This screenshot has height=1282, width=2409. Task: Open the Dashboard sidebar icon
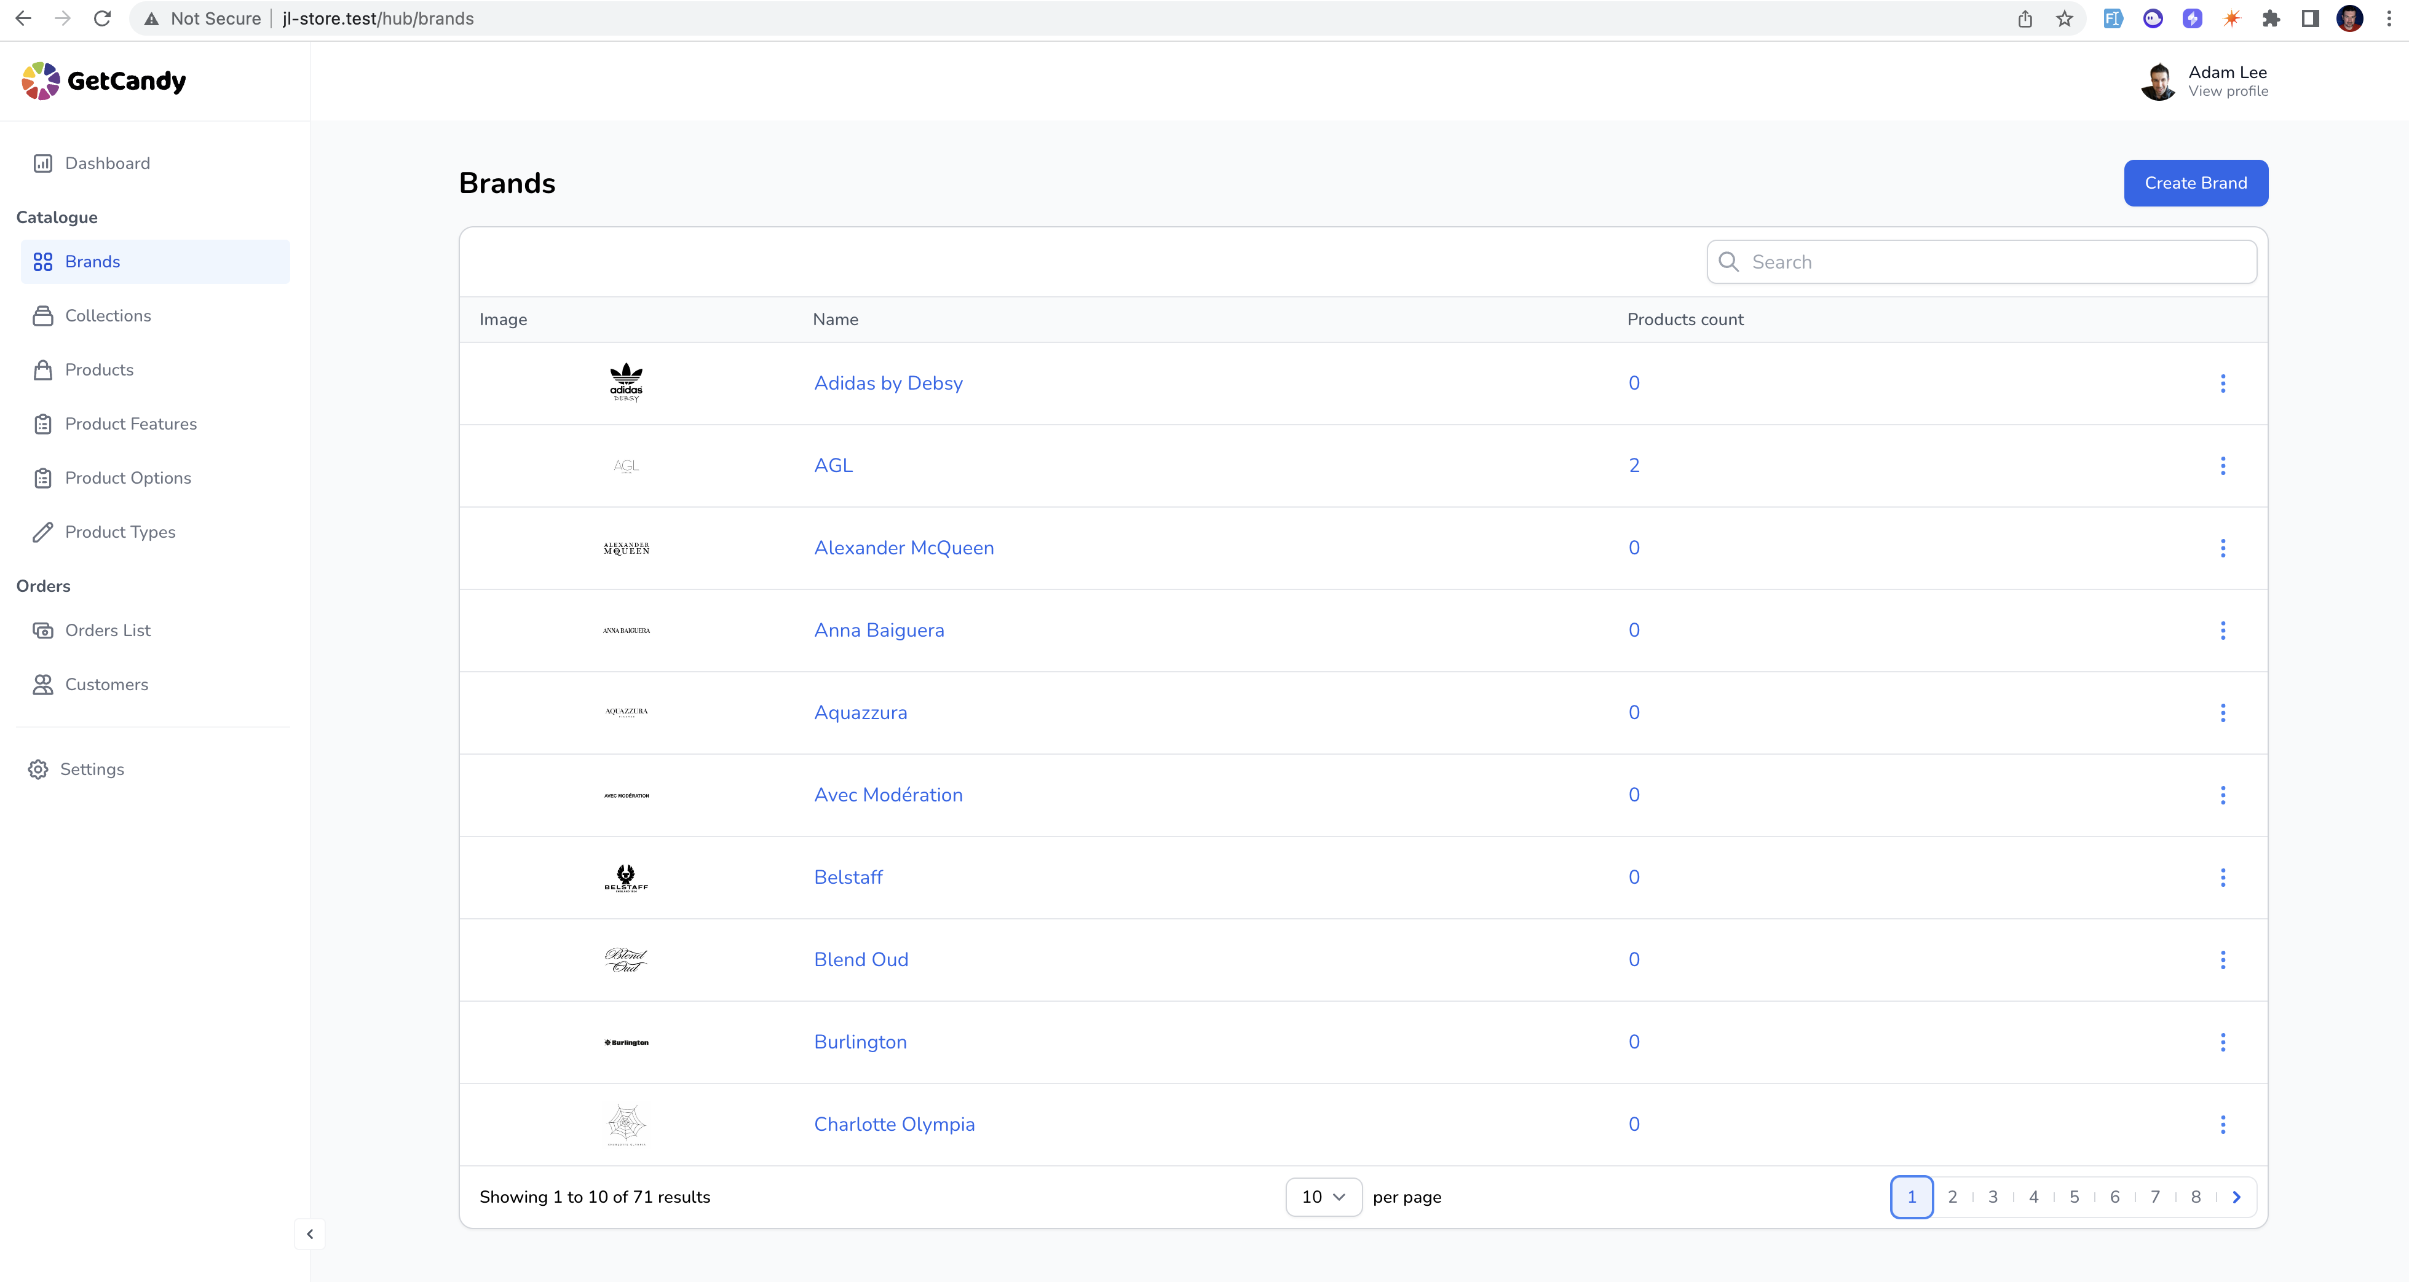[x=43, y=163]
